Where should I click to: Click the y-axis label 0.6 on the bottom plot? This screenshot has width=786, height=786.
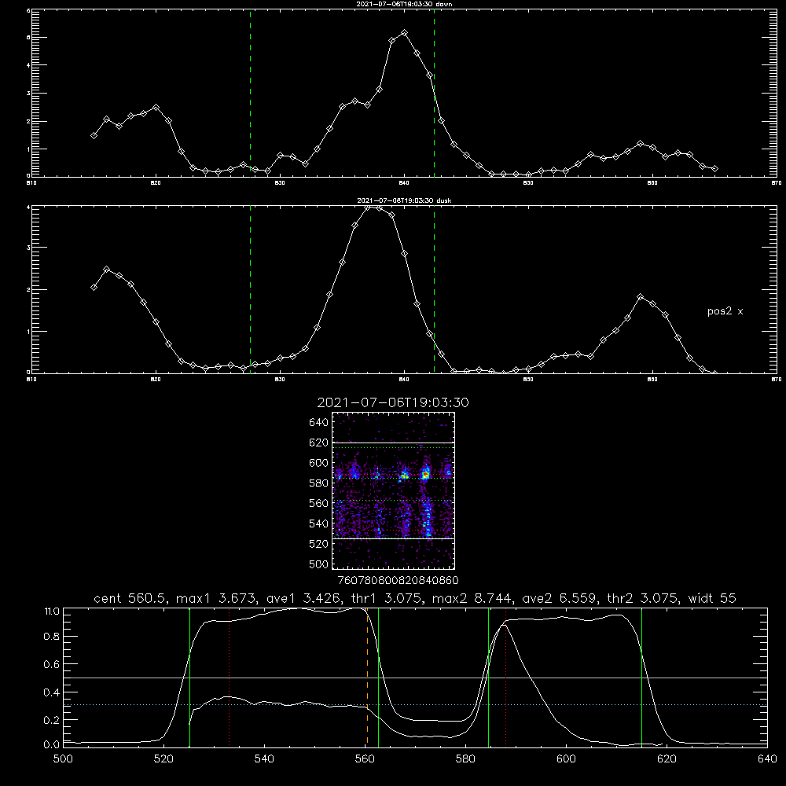pos(52,664)
